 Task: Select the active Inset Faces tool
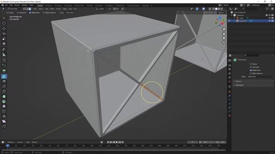tap(4, 77)
